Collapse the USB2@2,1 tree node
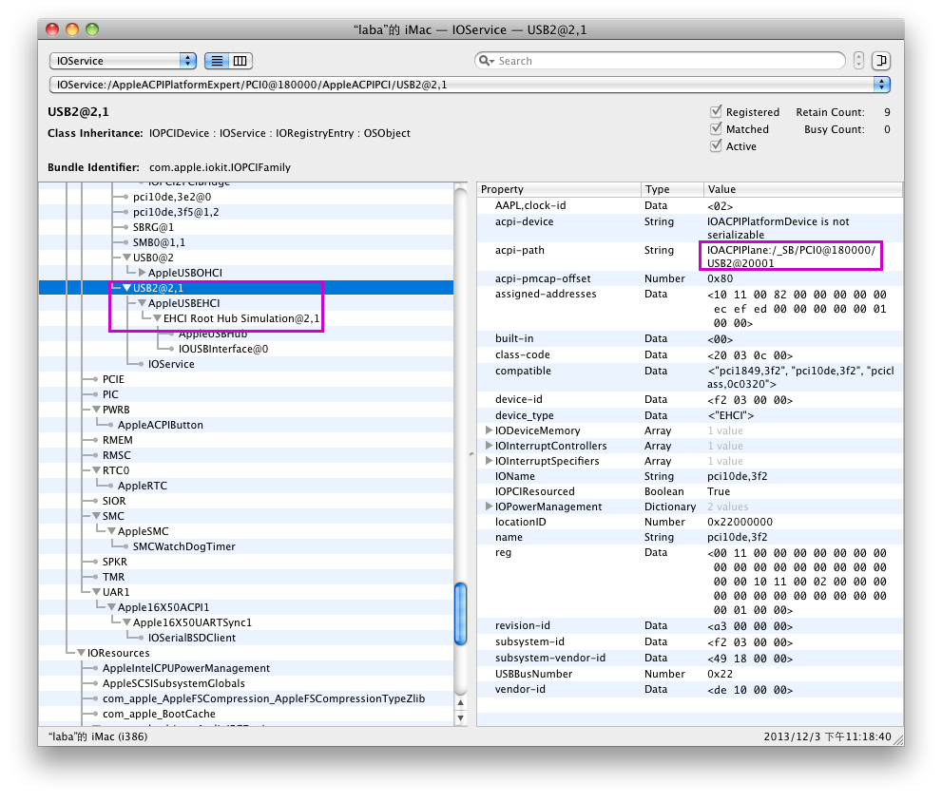Screen dimensions: 942x803 point(126,288)
